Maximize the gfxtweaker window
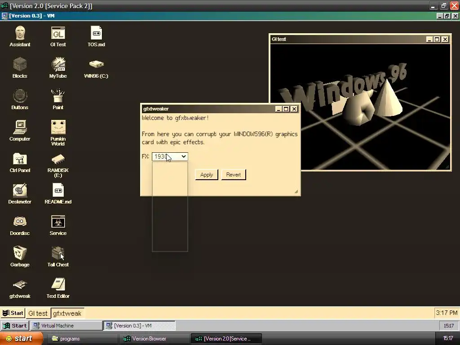 point(286,109)
